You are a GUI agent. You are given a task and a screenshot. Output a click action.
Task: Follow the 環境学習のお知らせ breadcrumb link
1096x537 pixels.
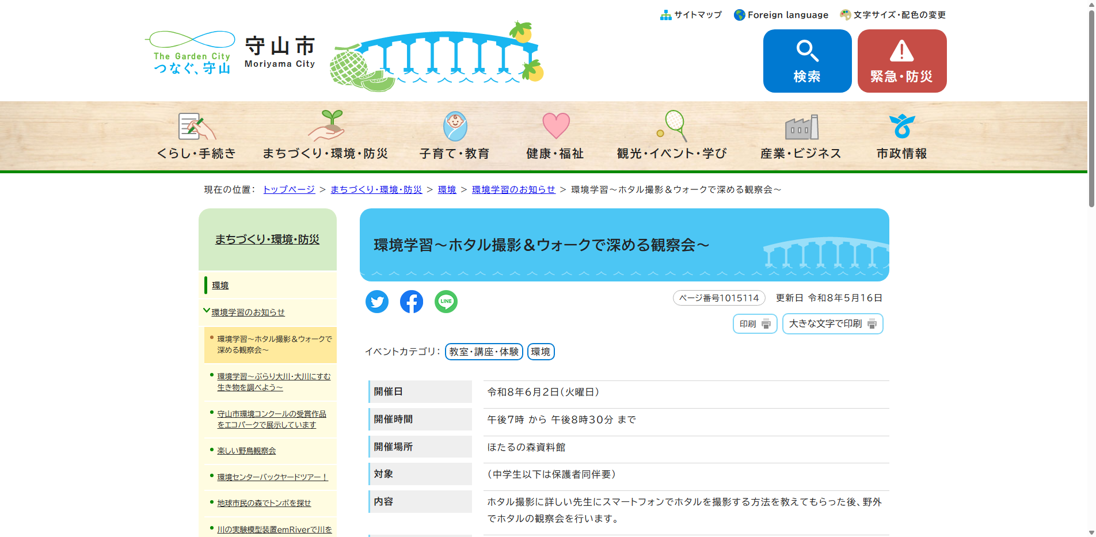click(513, 189)
